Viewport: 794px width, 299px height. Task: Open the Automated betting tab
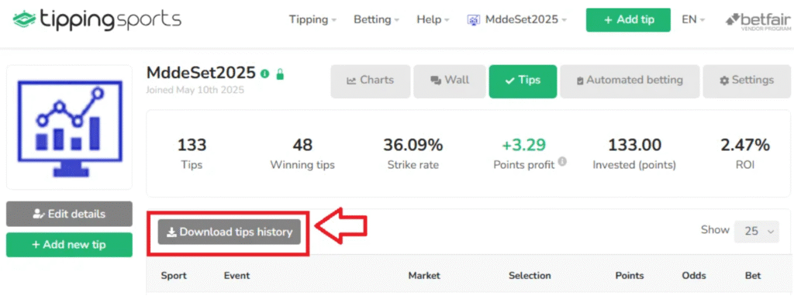(630, 81)
